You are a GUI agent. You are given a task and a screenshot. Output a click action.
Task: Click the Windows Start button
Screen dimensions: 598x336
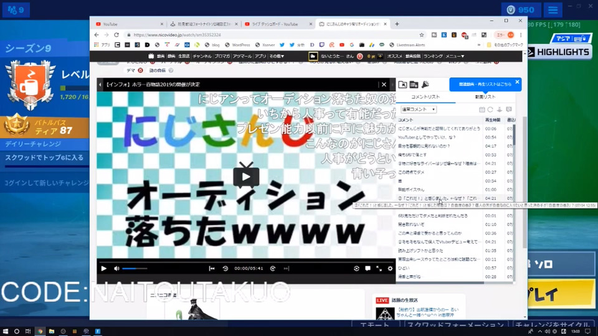(x=6, y=332)
